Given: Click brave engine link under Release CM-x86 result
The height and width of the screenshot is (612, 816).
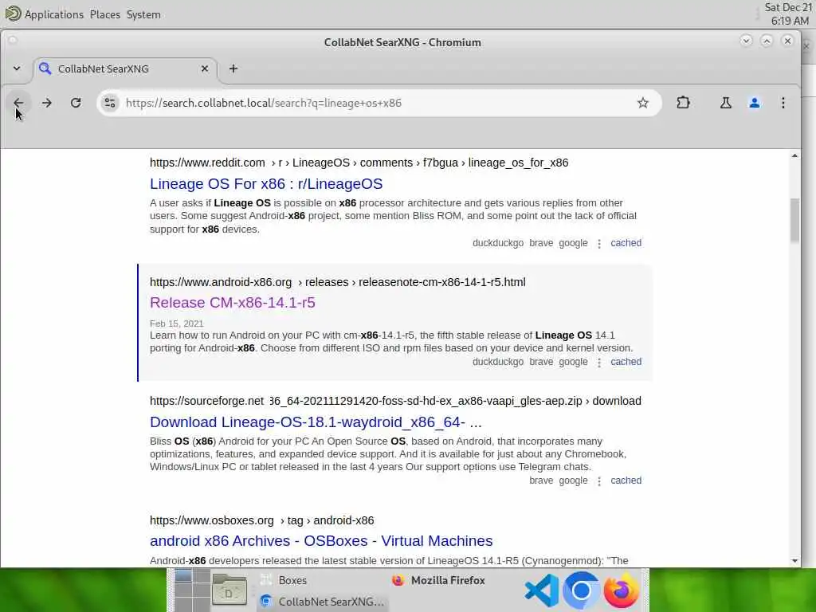Looking at the screenshot, I should [x=541, y=362].
